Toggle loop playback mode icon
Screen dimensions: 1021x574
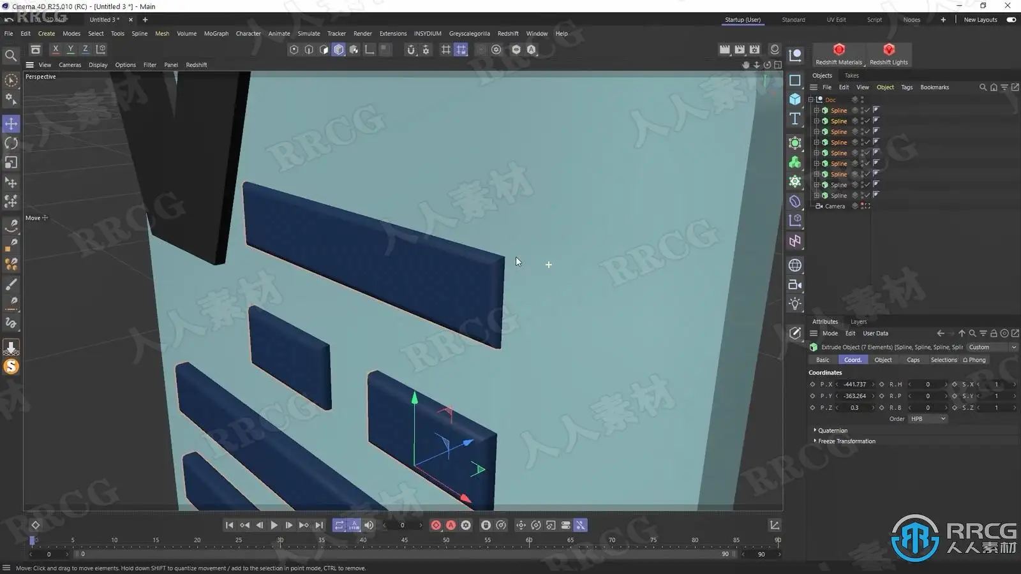click(x=339, y=525)
